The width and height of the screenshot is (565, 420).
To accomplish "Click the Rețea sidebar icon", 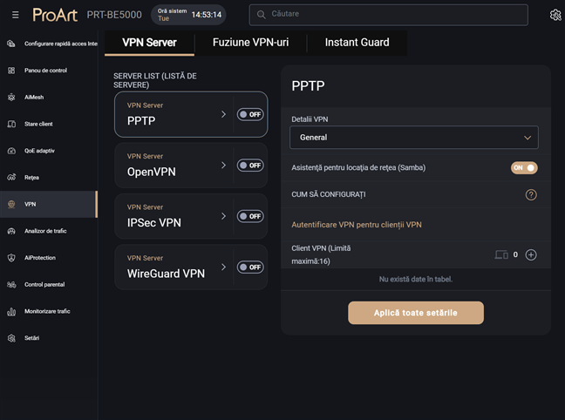I will tap(11, 177).
